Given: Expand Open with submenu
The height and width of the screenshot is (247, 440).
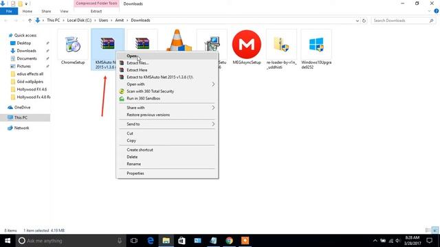Looking at the screenshot, I should coord(167,84).
